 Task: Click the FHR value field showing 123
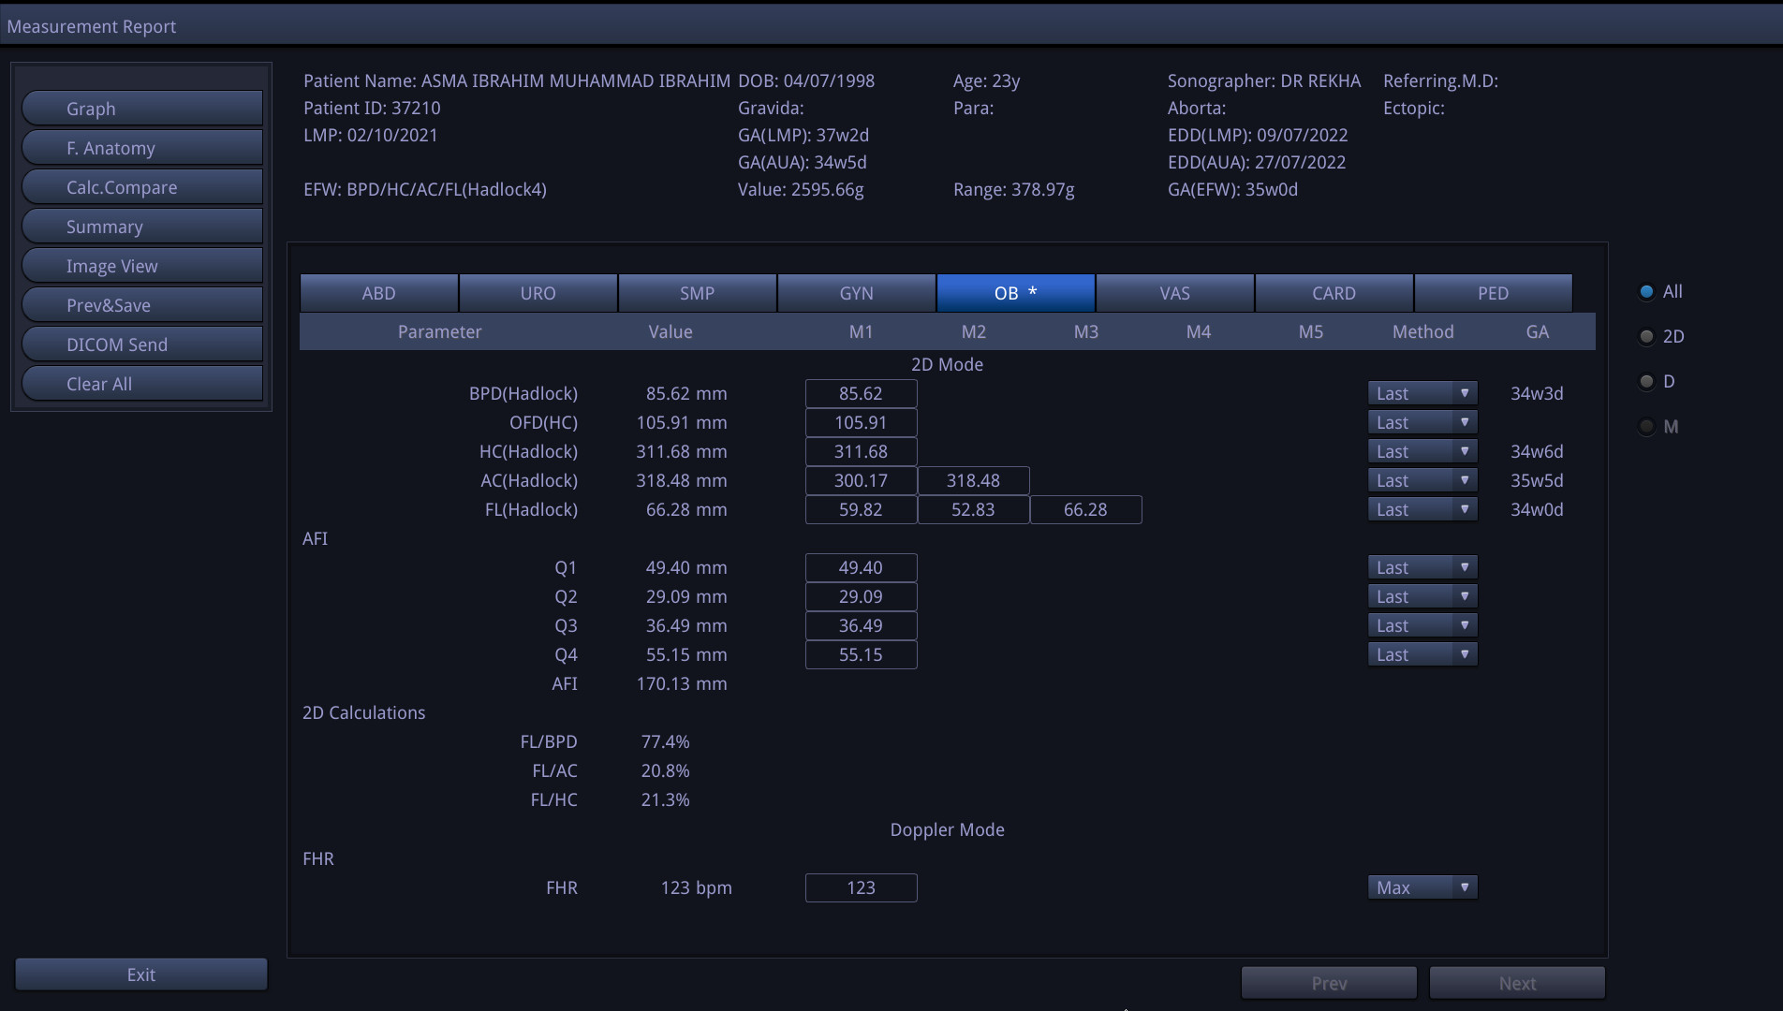point(861,888)
